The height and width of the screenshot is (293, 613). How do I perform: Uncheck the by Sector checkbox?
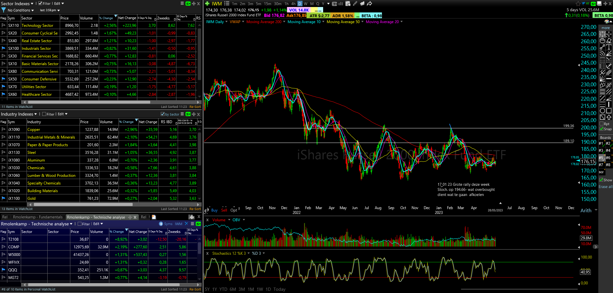click(163, 114)
